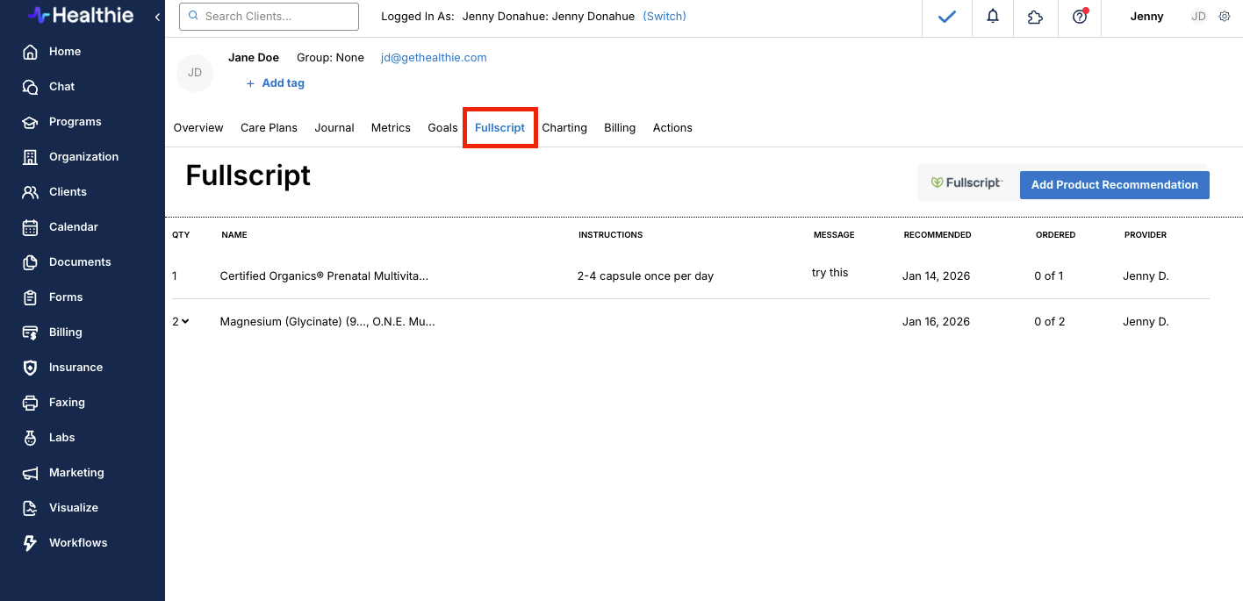1243x601 pixels.
Task: Click the Programs graduation cap icon
Action: [x=30, y=122]
